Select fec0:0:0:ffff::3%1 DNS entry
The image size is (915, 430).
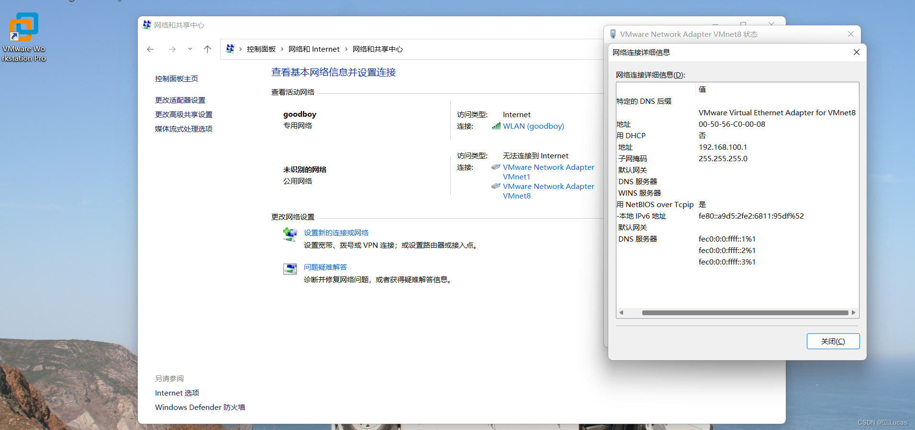point(727,262)
